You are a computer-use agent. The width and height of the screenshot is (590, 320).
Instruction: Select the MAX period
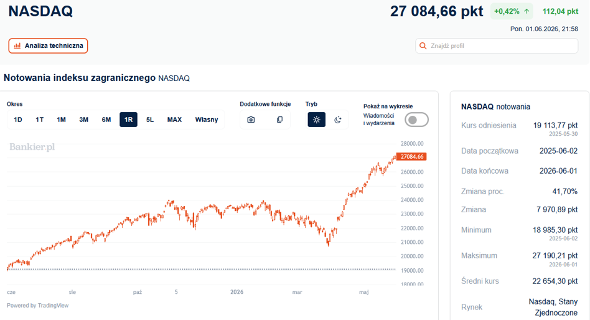(174, 120)
